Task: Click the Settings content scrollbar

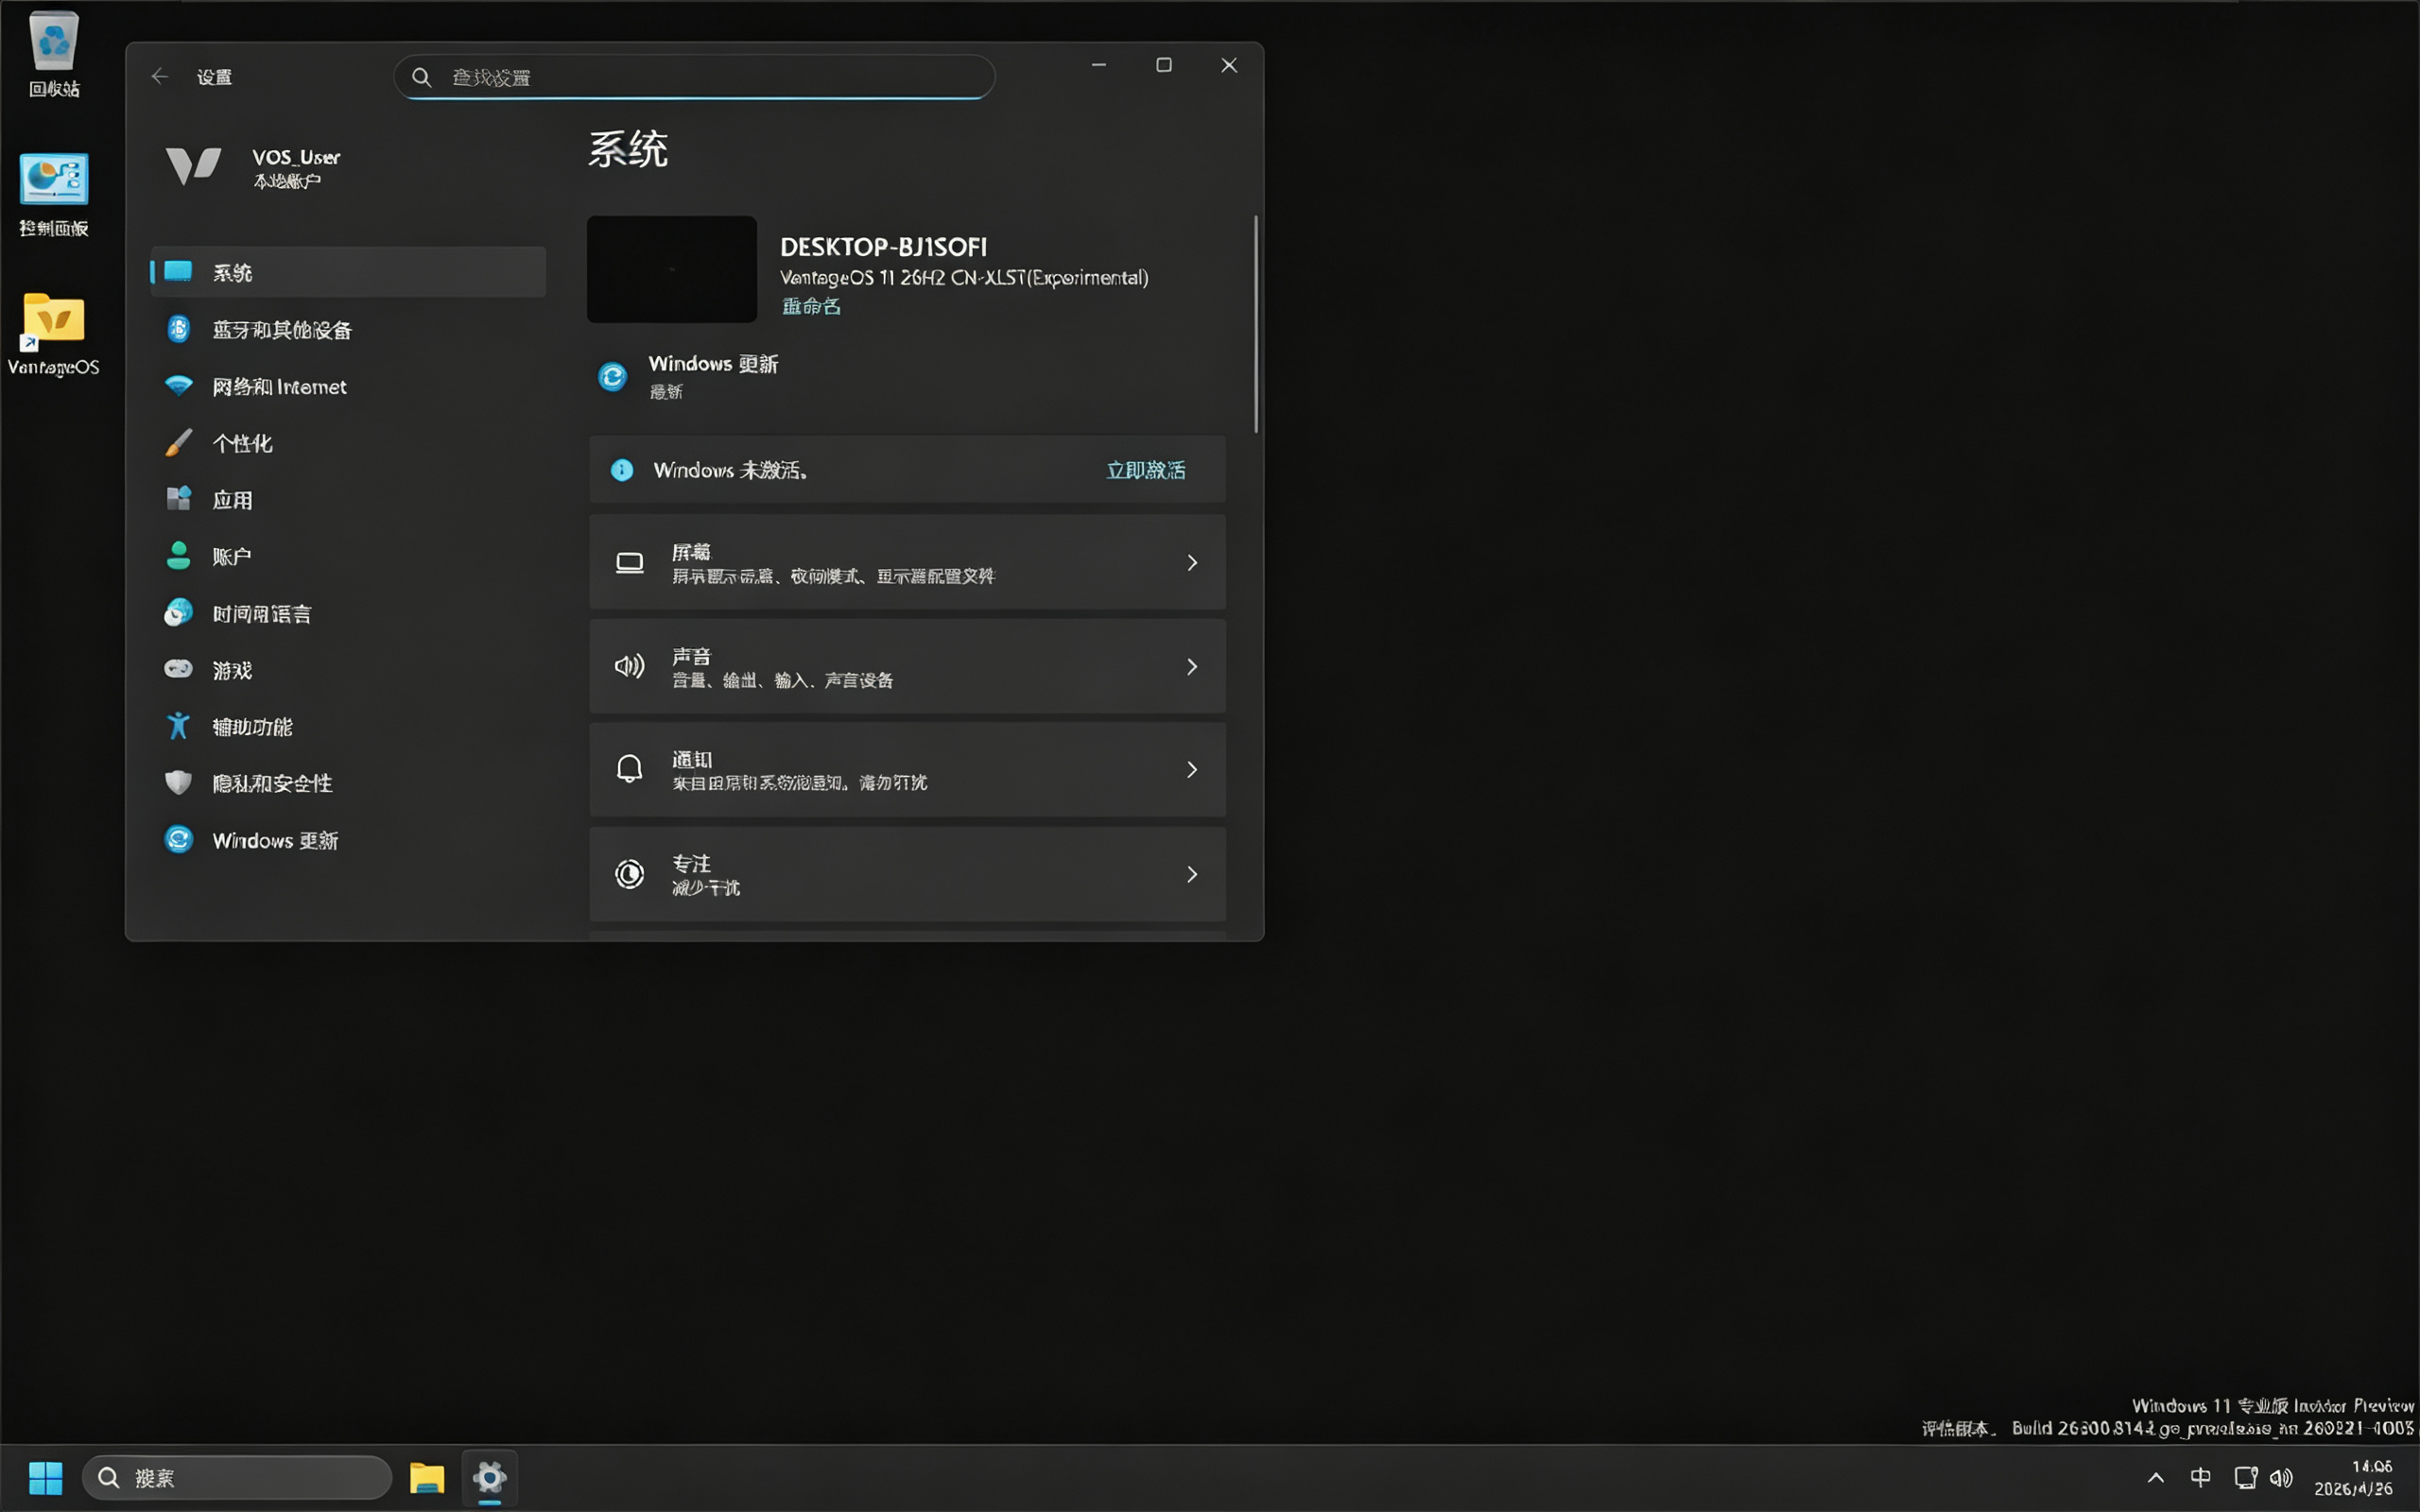Action: pos(1256,324)
